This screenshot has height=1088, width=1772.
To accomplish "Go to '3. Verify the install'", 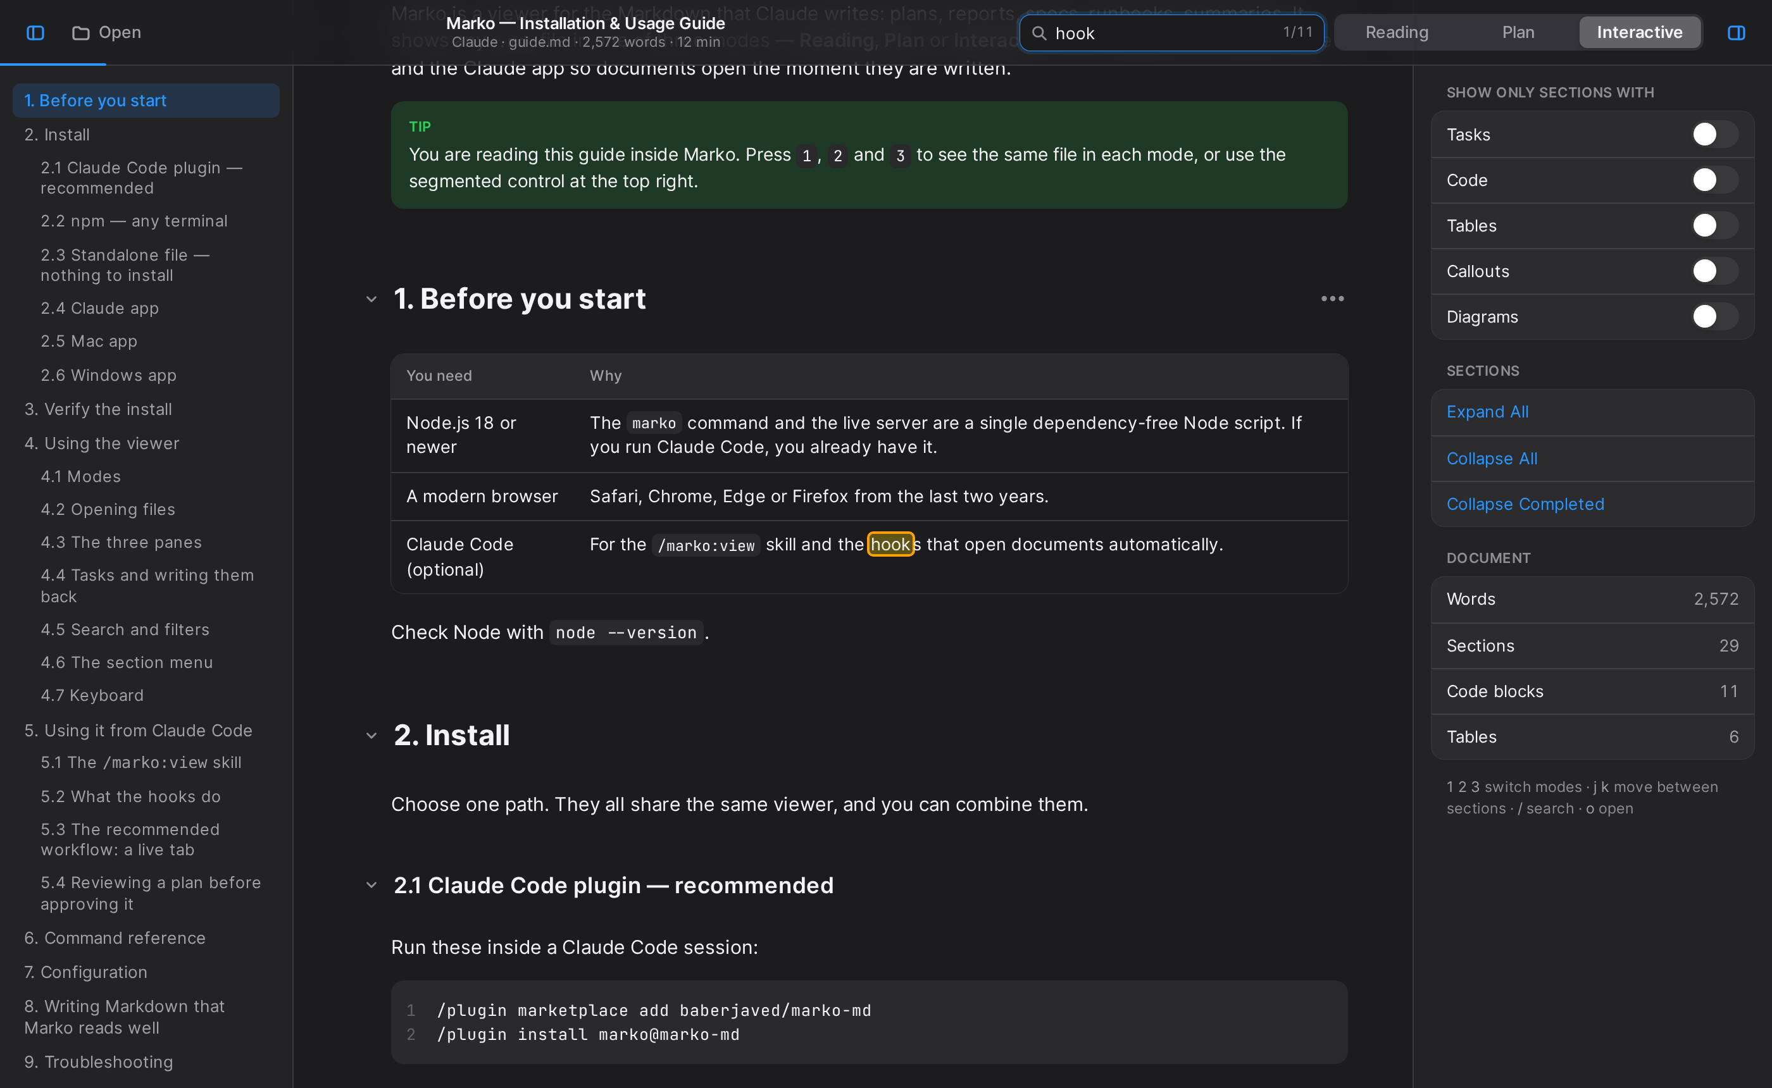I will 146,409.
